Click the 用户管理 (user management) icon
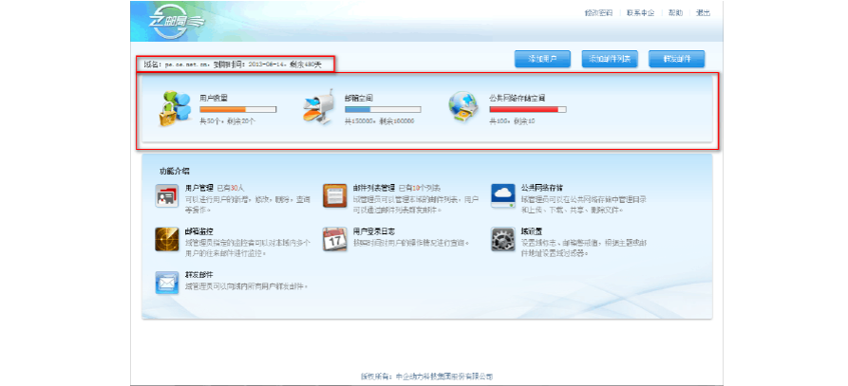This screenshot has height=386, width=848. [x=167, y=197]
